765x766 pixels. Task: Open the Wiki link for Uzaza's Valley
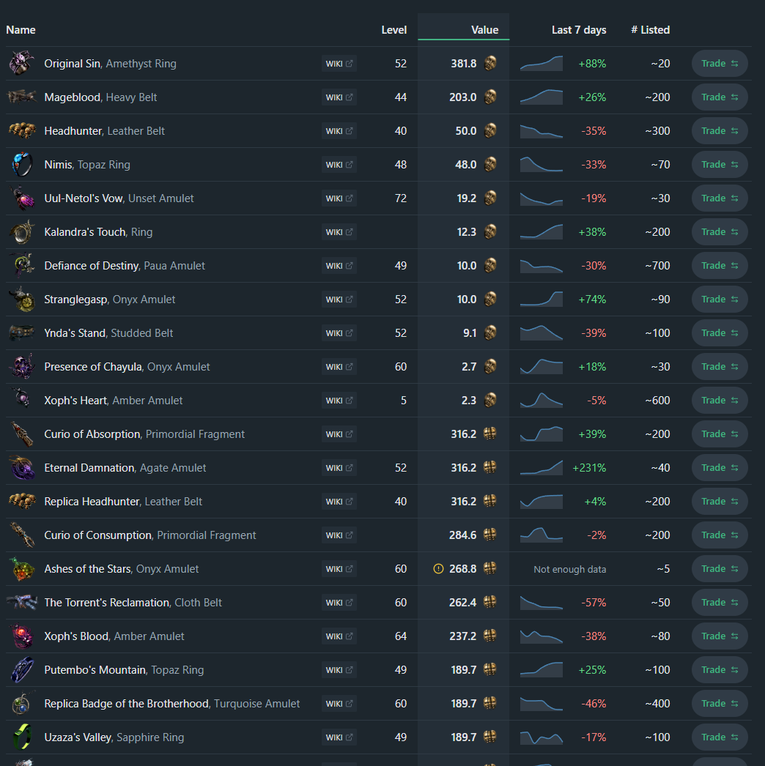[339, 737]
